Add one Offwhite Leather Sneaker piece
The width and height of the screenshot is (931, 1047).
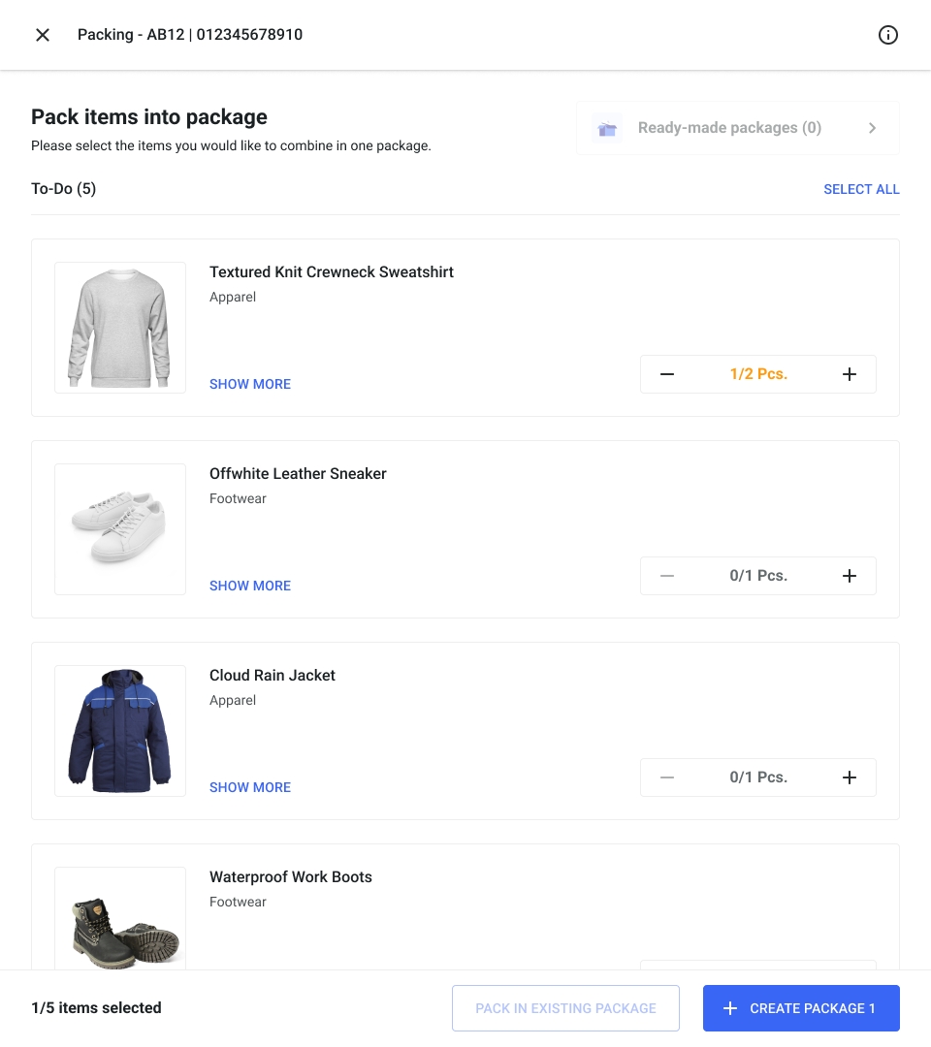850,576
